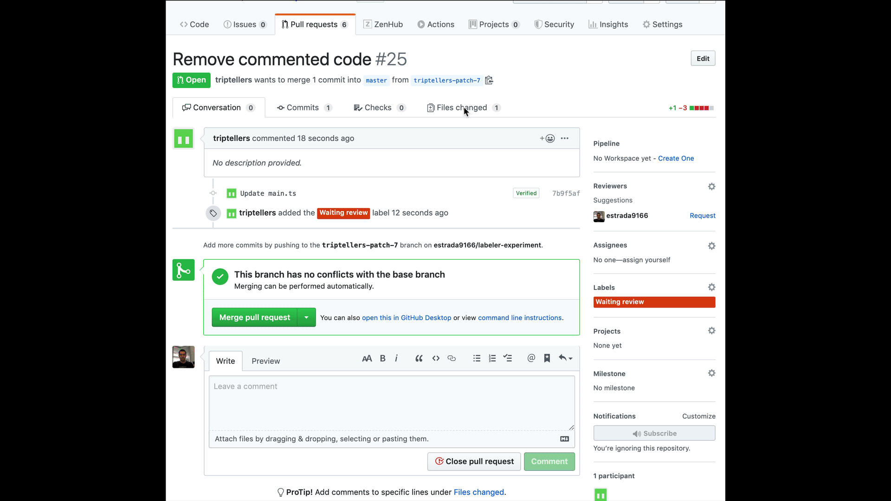
Task: Click the triptellers-patch-7 branch label
Action: pos(447,80)
